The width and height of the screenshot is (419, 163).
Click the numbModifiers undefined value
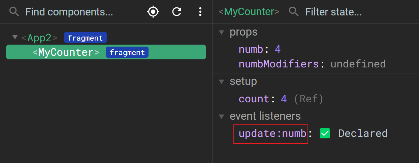(x=358, y=64)
